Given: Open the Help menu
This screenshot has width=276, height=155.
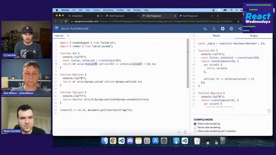Looking at the screenshot, I should click(146, 10).
